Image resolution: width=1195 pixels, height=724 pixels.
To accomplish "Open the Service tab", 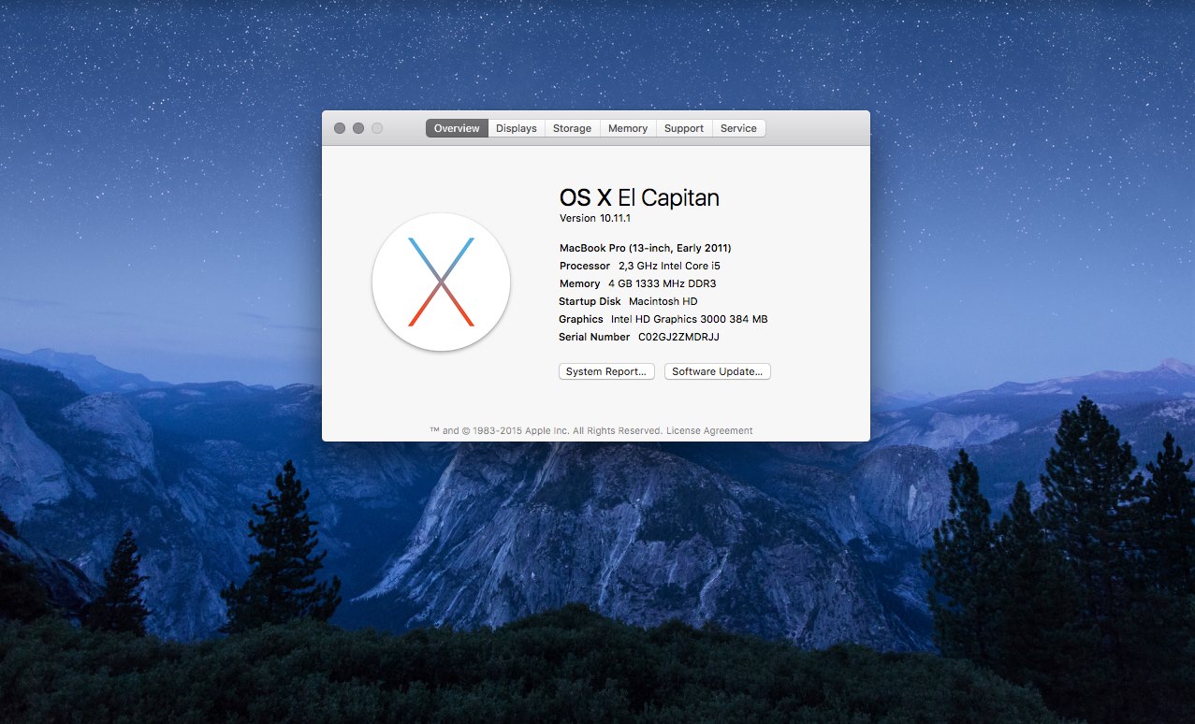I will (x=738, y=128).
